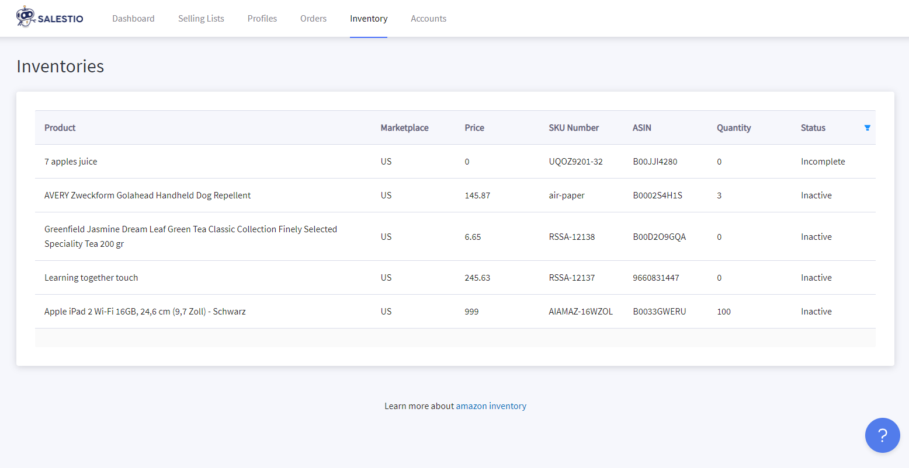This screenshot has height=468, width=909.
Task: Switch to the Profiles tab
Action: click(262, 19)
